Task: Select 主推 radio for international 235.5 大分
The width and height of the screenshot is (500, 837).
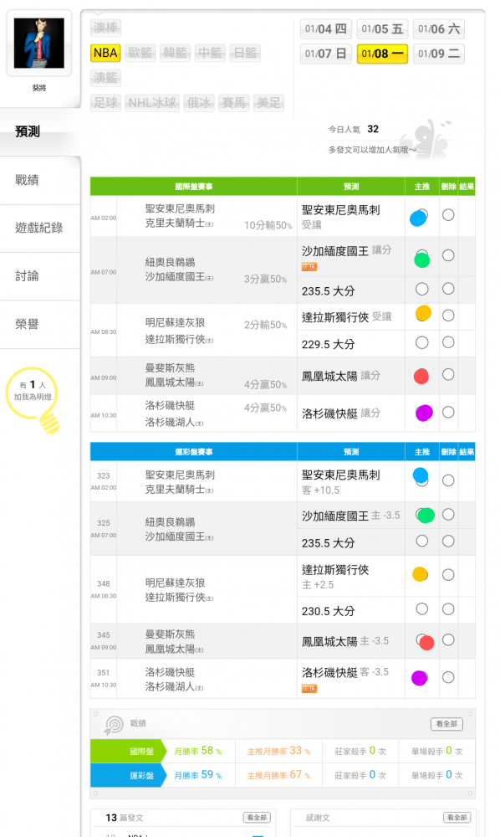Action: [421, 289]
